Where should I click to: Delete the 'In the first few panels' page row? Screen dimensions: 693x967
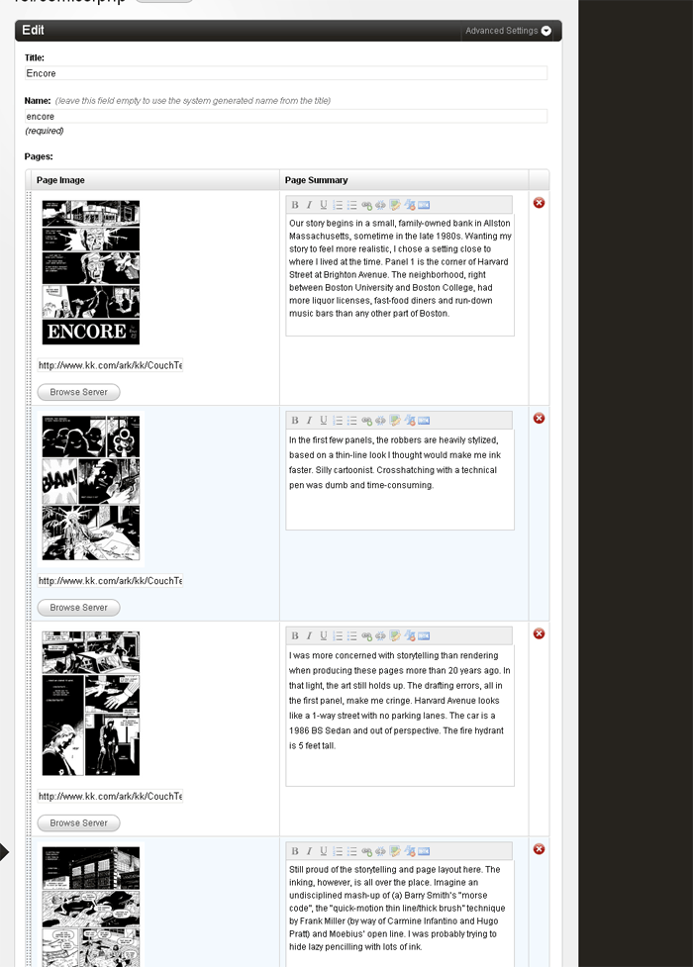539,418
